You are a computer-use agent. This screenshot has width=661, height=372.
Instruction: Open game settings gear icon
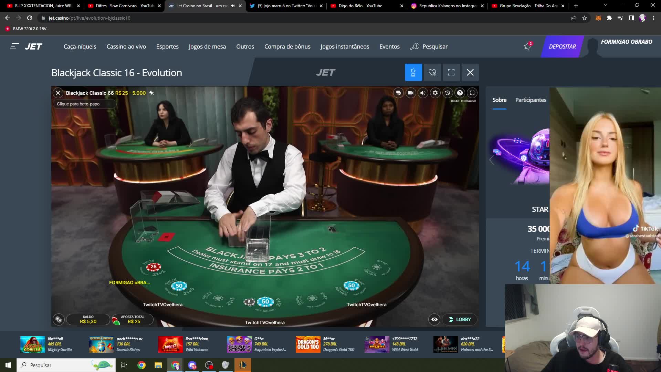[435, 93]
